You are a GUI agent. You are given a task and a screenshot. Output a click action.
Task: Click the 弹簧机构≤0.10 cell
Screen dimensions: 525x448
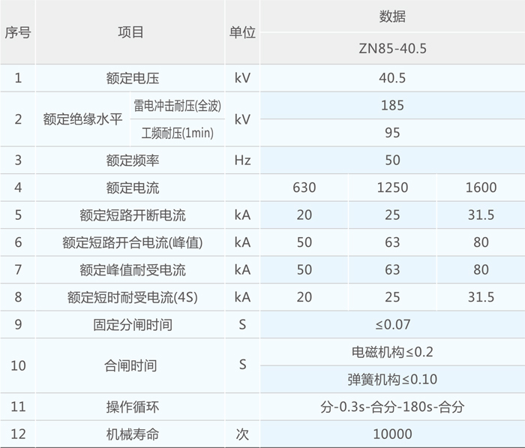393,379
